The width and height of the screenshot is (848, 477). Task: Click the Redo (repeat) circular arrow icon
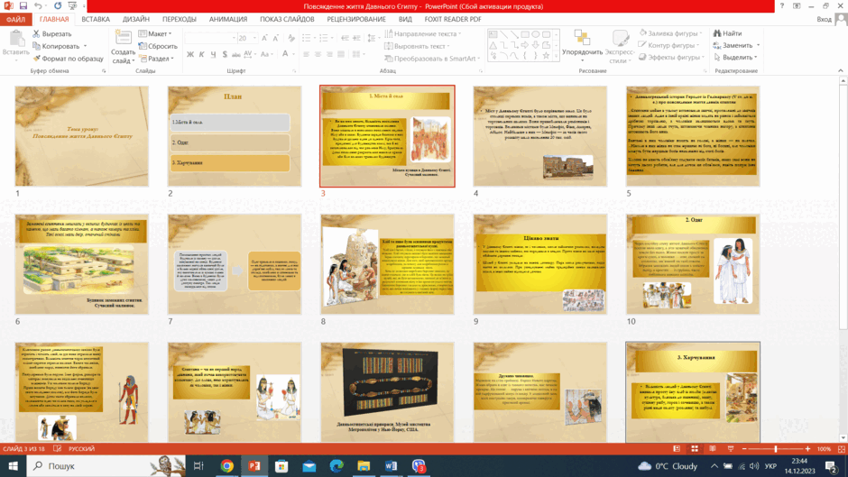[x=58, y=6]
